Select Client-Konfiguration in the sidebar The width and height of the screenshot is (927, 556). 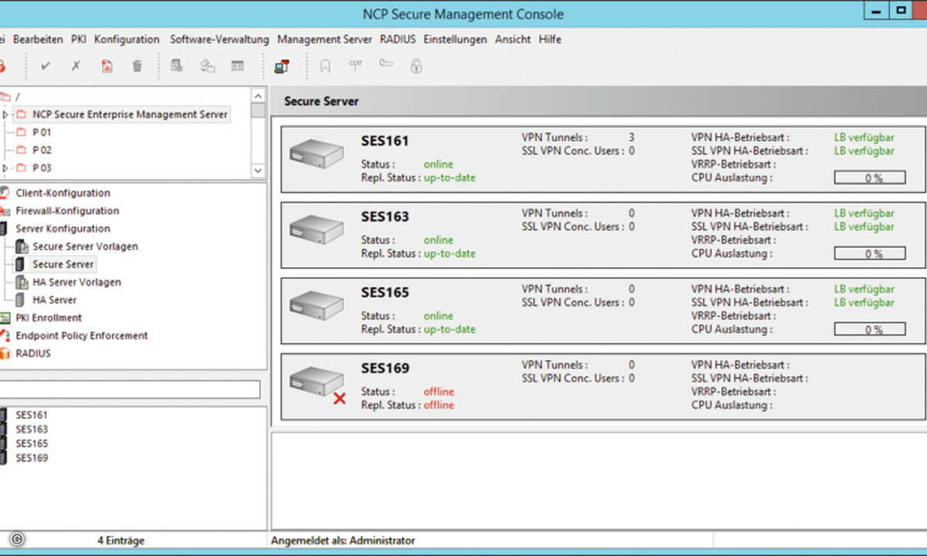pyautogui.click(x=63, y=193)
